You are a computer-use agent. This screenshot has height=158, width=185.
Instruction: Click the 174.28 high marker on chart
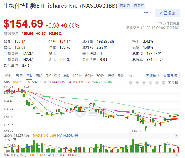coord(29,87)
